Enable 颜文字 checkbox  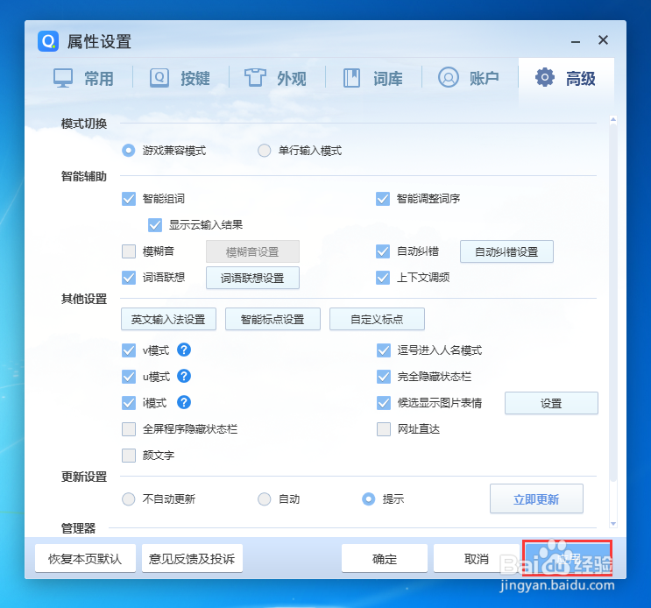(129, 456)
